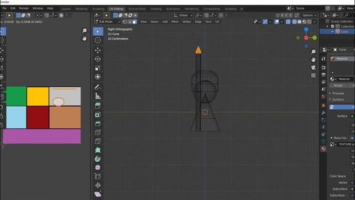Click the outliner search icon
The image size is (355, 200).
[x=346, y=15]
